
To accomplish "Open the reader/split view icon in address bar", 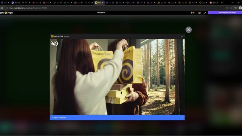I will pyautogui.click(x=227, y=8).
